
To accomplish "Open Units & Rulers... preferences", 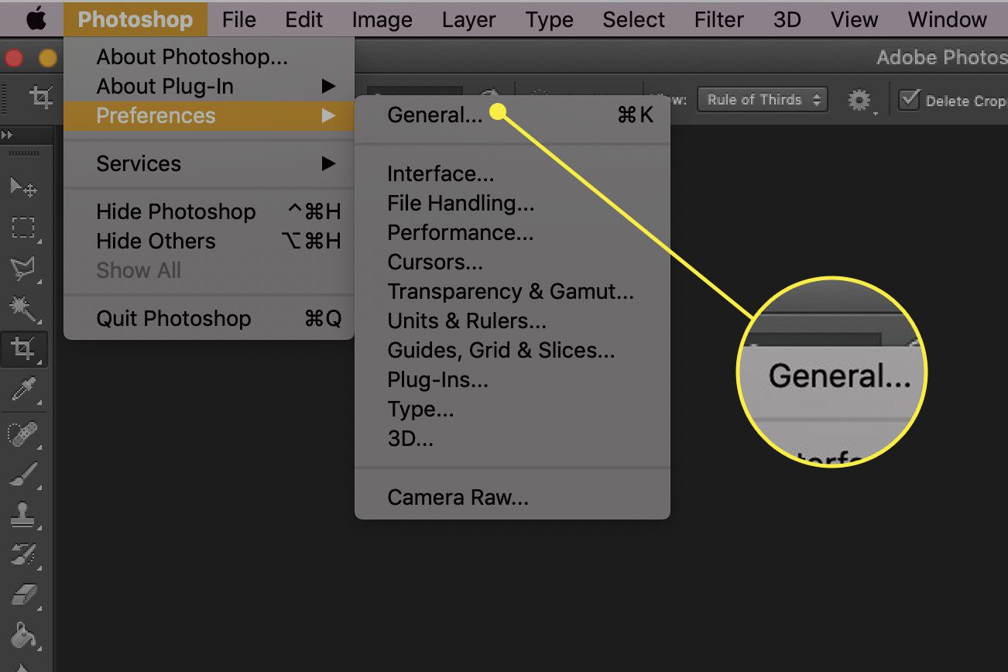I will pyautogui.click(x=512, y=321).
